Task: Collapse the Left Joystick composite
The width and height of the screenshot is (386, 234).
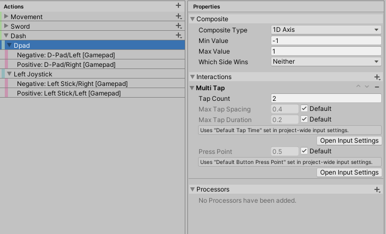Action: 9,74
